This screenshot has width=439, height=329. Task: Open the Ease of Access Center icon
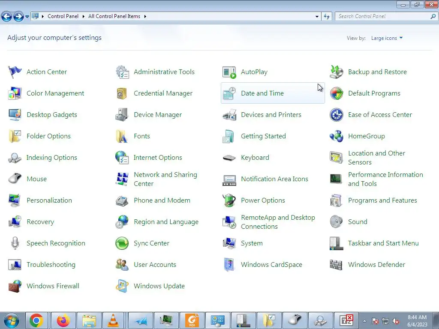(x=336, y=115)
